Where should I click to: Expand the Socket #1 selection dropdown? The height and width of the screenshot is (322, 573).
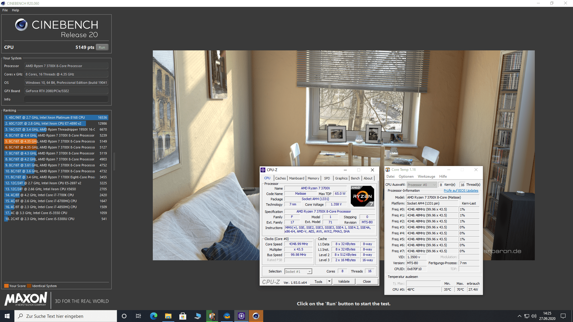tap(309, 271)
